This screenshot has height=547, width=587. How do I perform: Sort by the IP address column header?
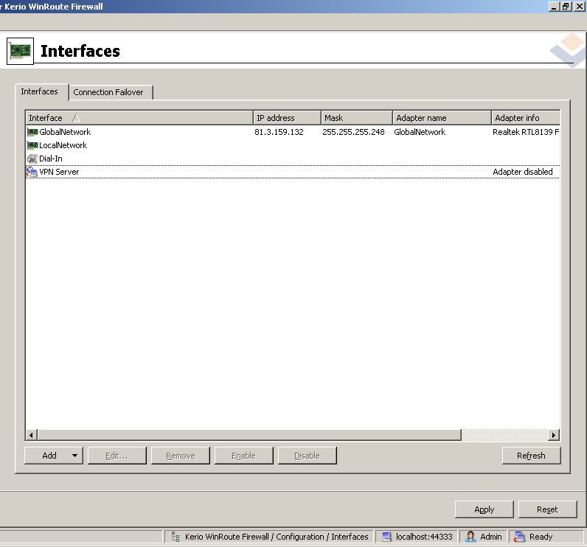(x=287, y=118)
